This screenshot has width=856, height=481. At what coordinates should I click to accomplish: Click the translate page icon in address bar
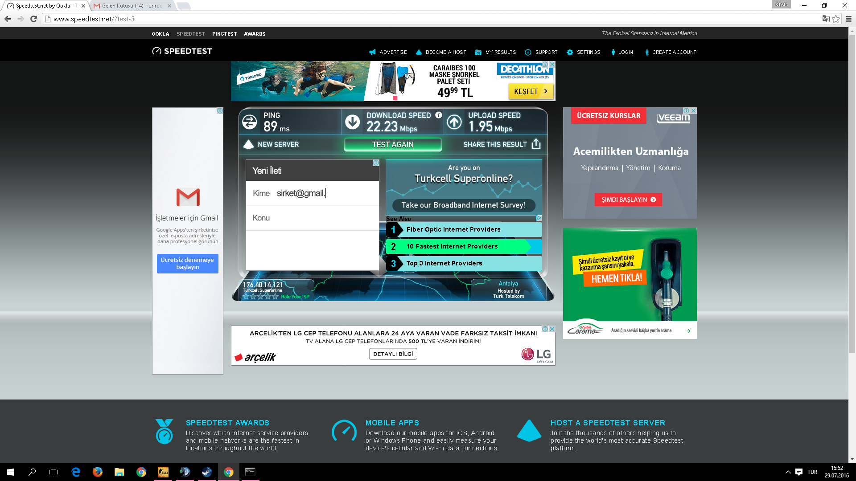(x=826, y=19)
